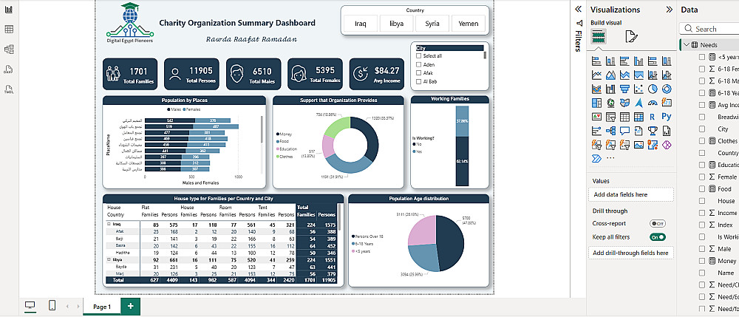Collapse the Needs table tree
The image size is (739, 317).
point(687,45)
